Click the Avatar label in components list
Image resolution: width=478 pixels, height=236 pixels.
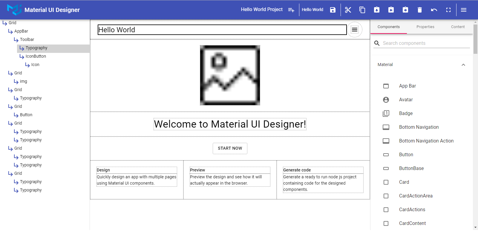(x=406, y=100)
